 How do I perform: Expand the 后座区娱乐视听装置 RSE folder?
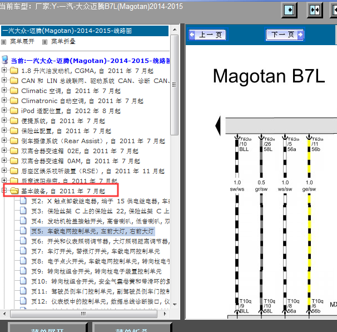[x=4, y=170]
